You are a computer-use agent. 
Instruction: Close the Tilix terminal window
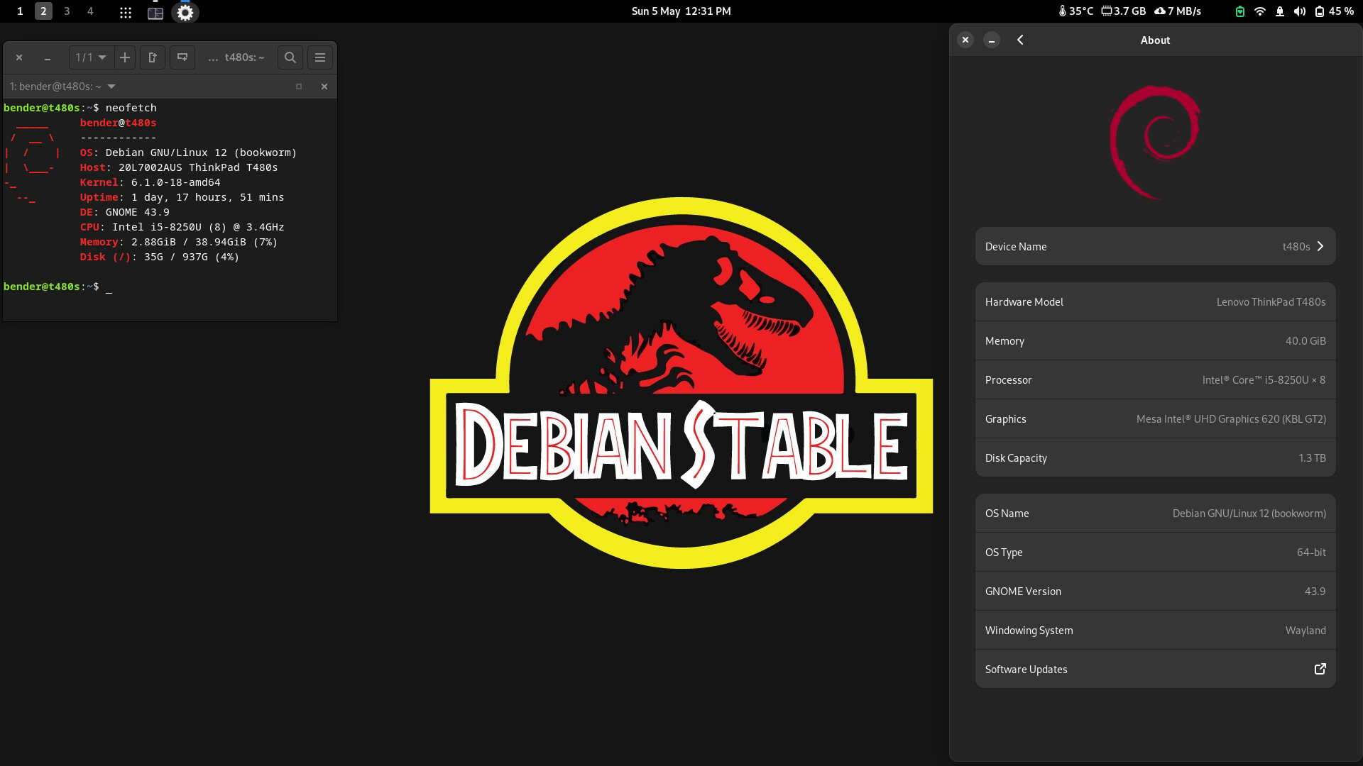[x=19, y=58]
